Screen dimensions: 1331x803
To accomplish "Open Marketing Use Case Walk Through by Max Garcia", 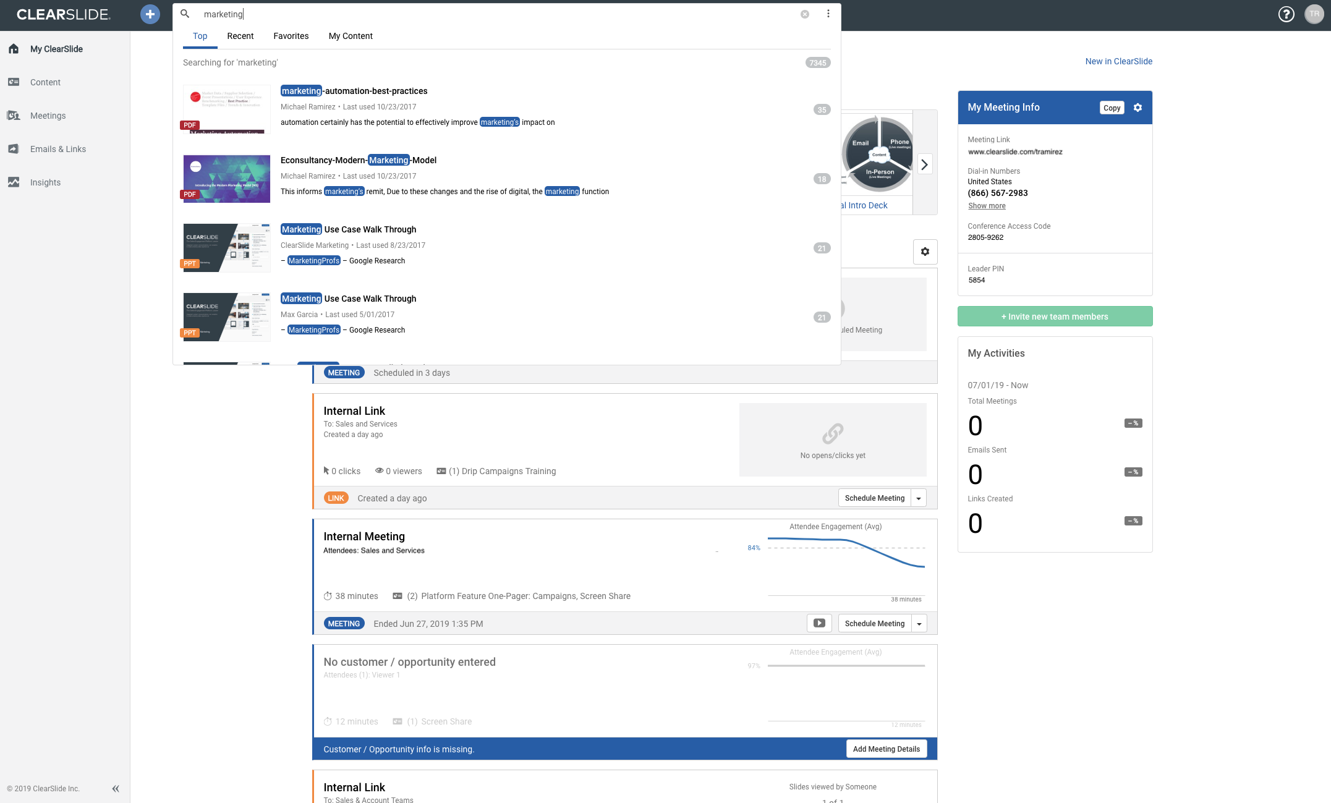I will point(348,299).
